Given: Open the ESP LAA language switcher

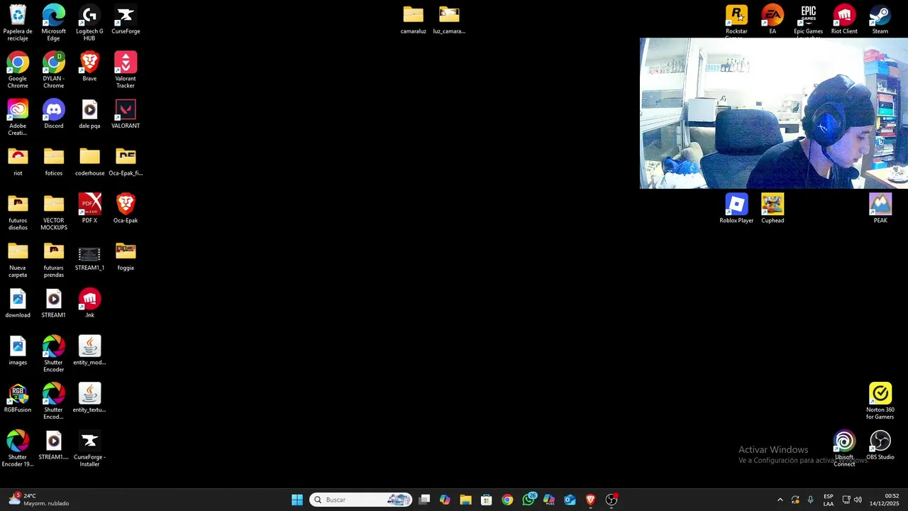Looking at the screenshot, I should pos(829,500).
